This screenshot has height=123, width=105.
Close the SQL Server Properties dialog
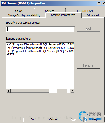click(x=103, y=3)
